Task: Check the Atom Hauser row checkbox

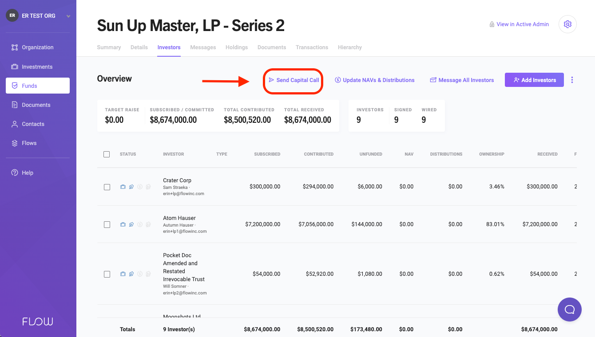Action: (x=107, y=225)
